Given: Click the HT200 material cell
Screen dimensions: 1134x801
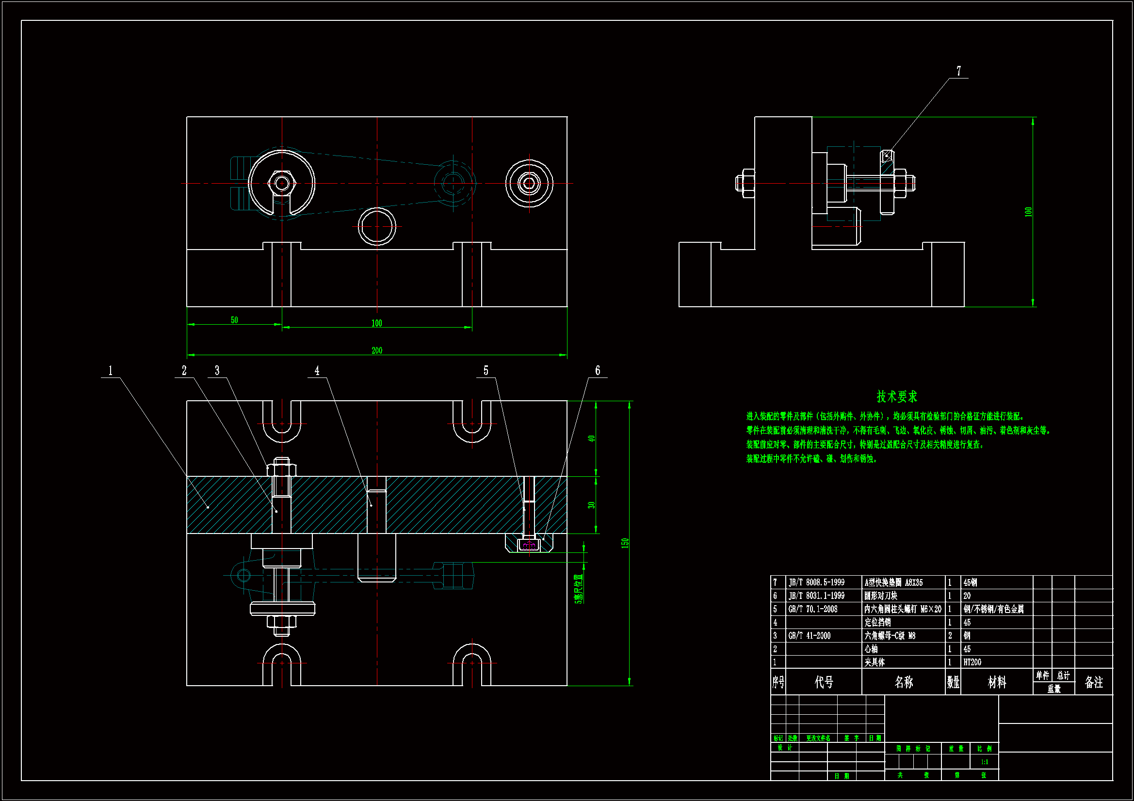Looking at the screenshot, I should click(972, 662).
